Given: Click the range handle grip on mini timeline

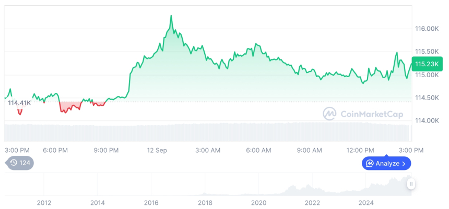Looking at the screenshot, I should pyautogui.click(x=411, y=184).
